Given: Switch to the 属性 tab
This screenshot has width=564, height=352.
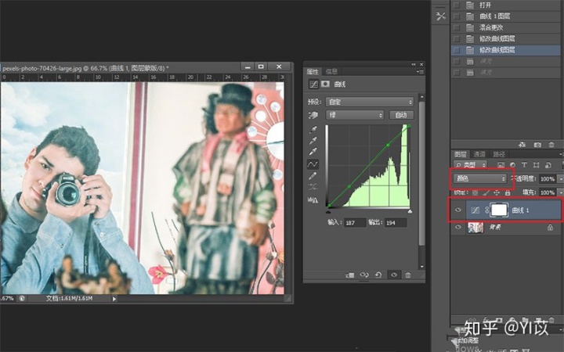Looking at the screenshot, I should pyautogui.click(x=313, y=71).
